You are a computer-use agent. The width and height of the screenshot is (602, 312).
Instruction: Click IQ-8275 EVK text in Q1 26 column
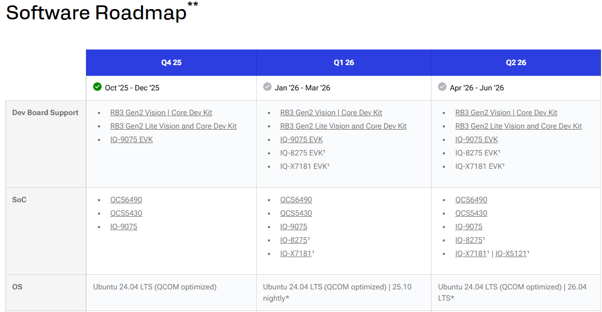point(302,153)
